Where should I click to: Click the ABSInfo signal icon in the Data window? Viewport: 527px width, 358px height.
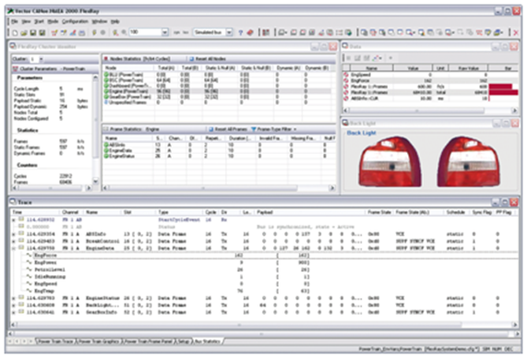[x=346, y=99]
